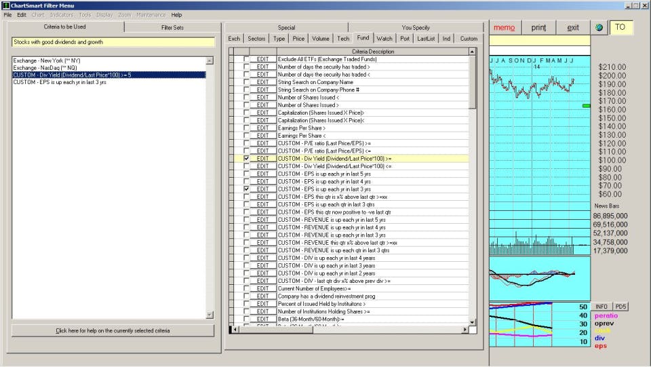The image size is (651, 367).
Task: Click help on the currently selected criteria
Action: point(113,330)
